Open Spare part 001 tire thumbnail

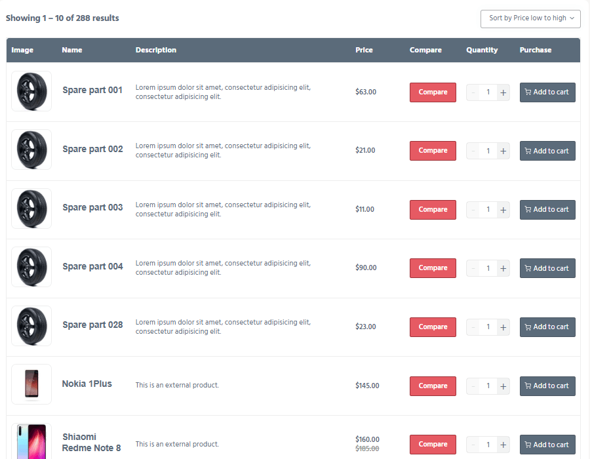pos(31,91)
